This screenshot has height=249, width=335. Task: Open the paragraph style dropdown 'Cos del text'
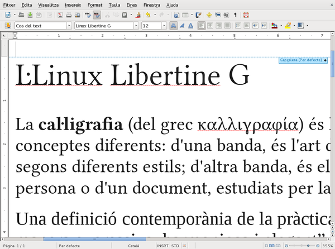pyautogui.click(x=69, y=26)
